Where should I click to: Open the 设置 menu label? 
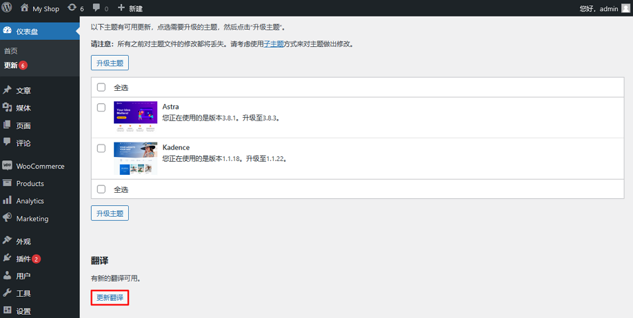(23, 311)
